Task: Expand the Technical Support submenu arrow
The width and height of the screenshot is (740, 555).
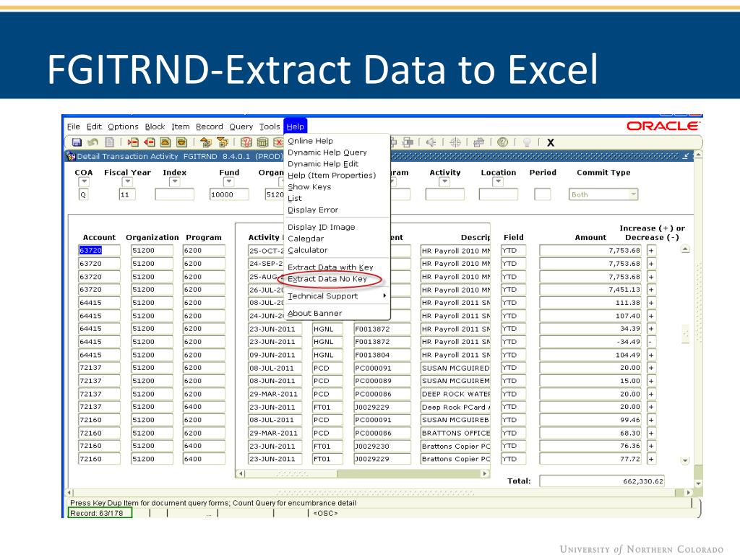Action: point(384,296)
